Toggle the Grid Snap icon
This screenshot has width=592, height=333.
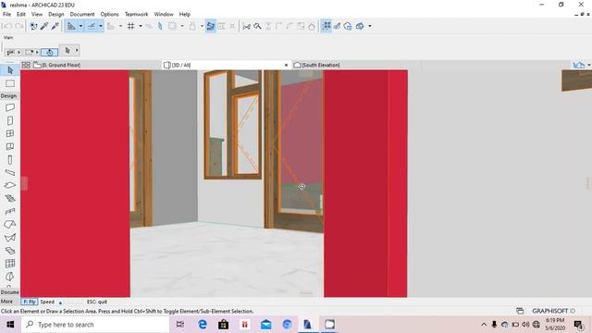click(130, 26)
